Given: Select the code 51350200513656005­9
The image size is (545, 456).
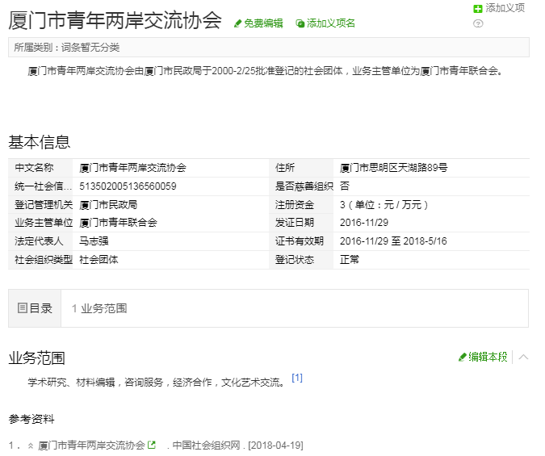Looking at the screenshot, I should point(128,186).
